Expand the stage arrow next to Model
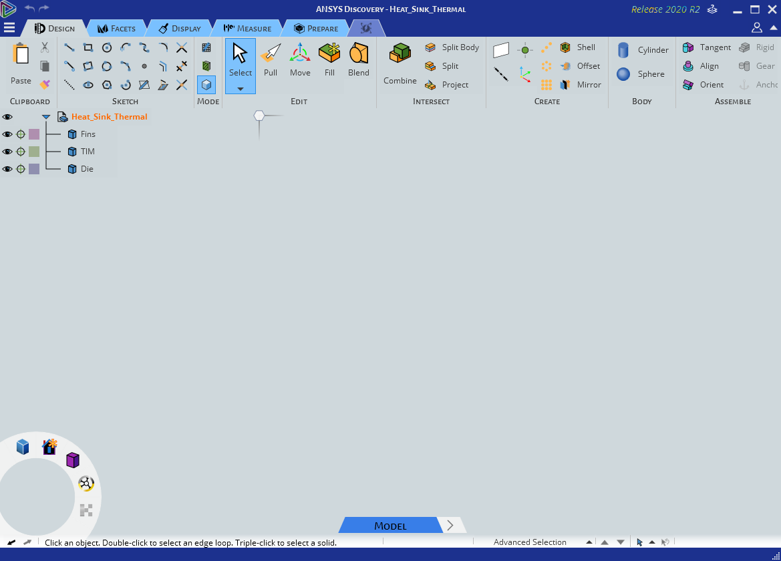The height and width of the screenshot is (561, 781). 450,526
